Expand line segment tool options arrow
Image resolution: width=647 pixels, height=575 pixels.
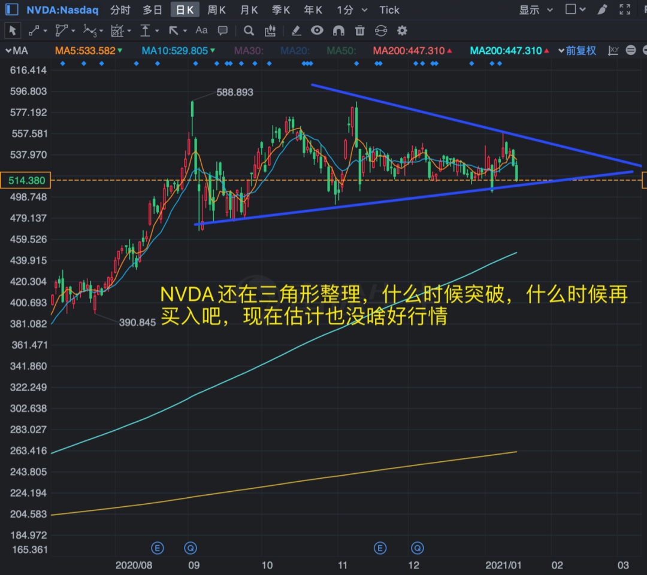coord(45,31)
